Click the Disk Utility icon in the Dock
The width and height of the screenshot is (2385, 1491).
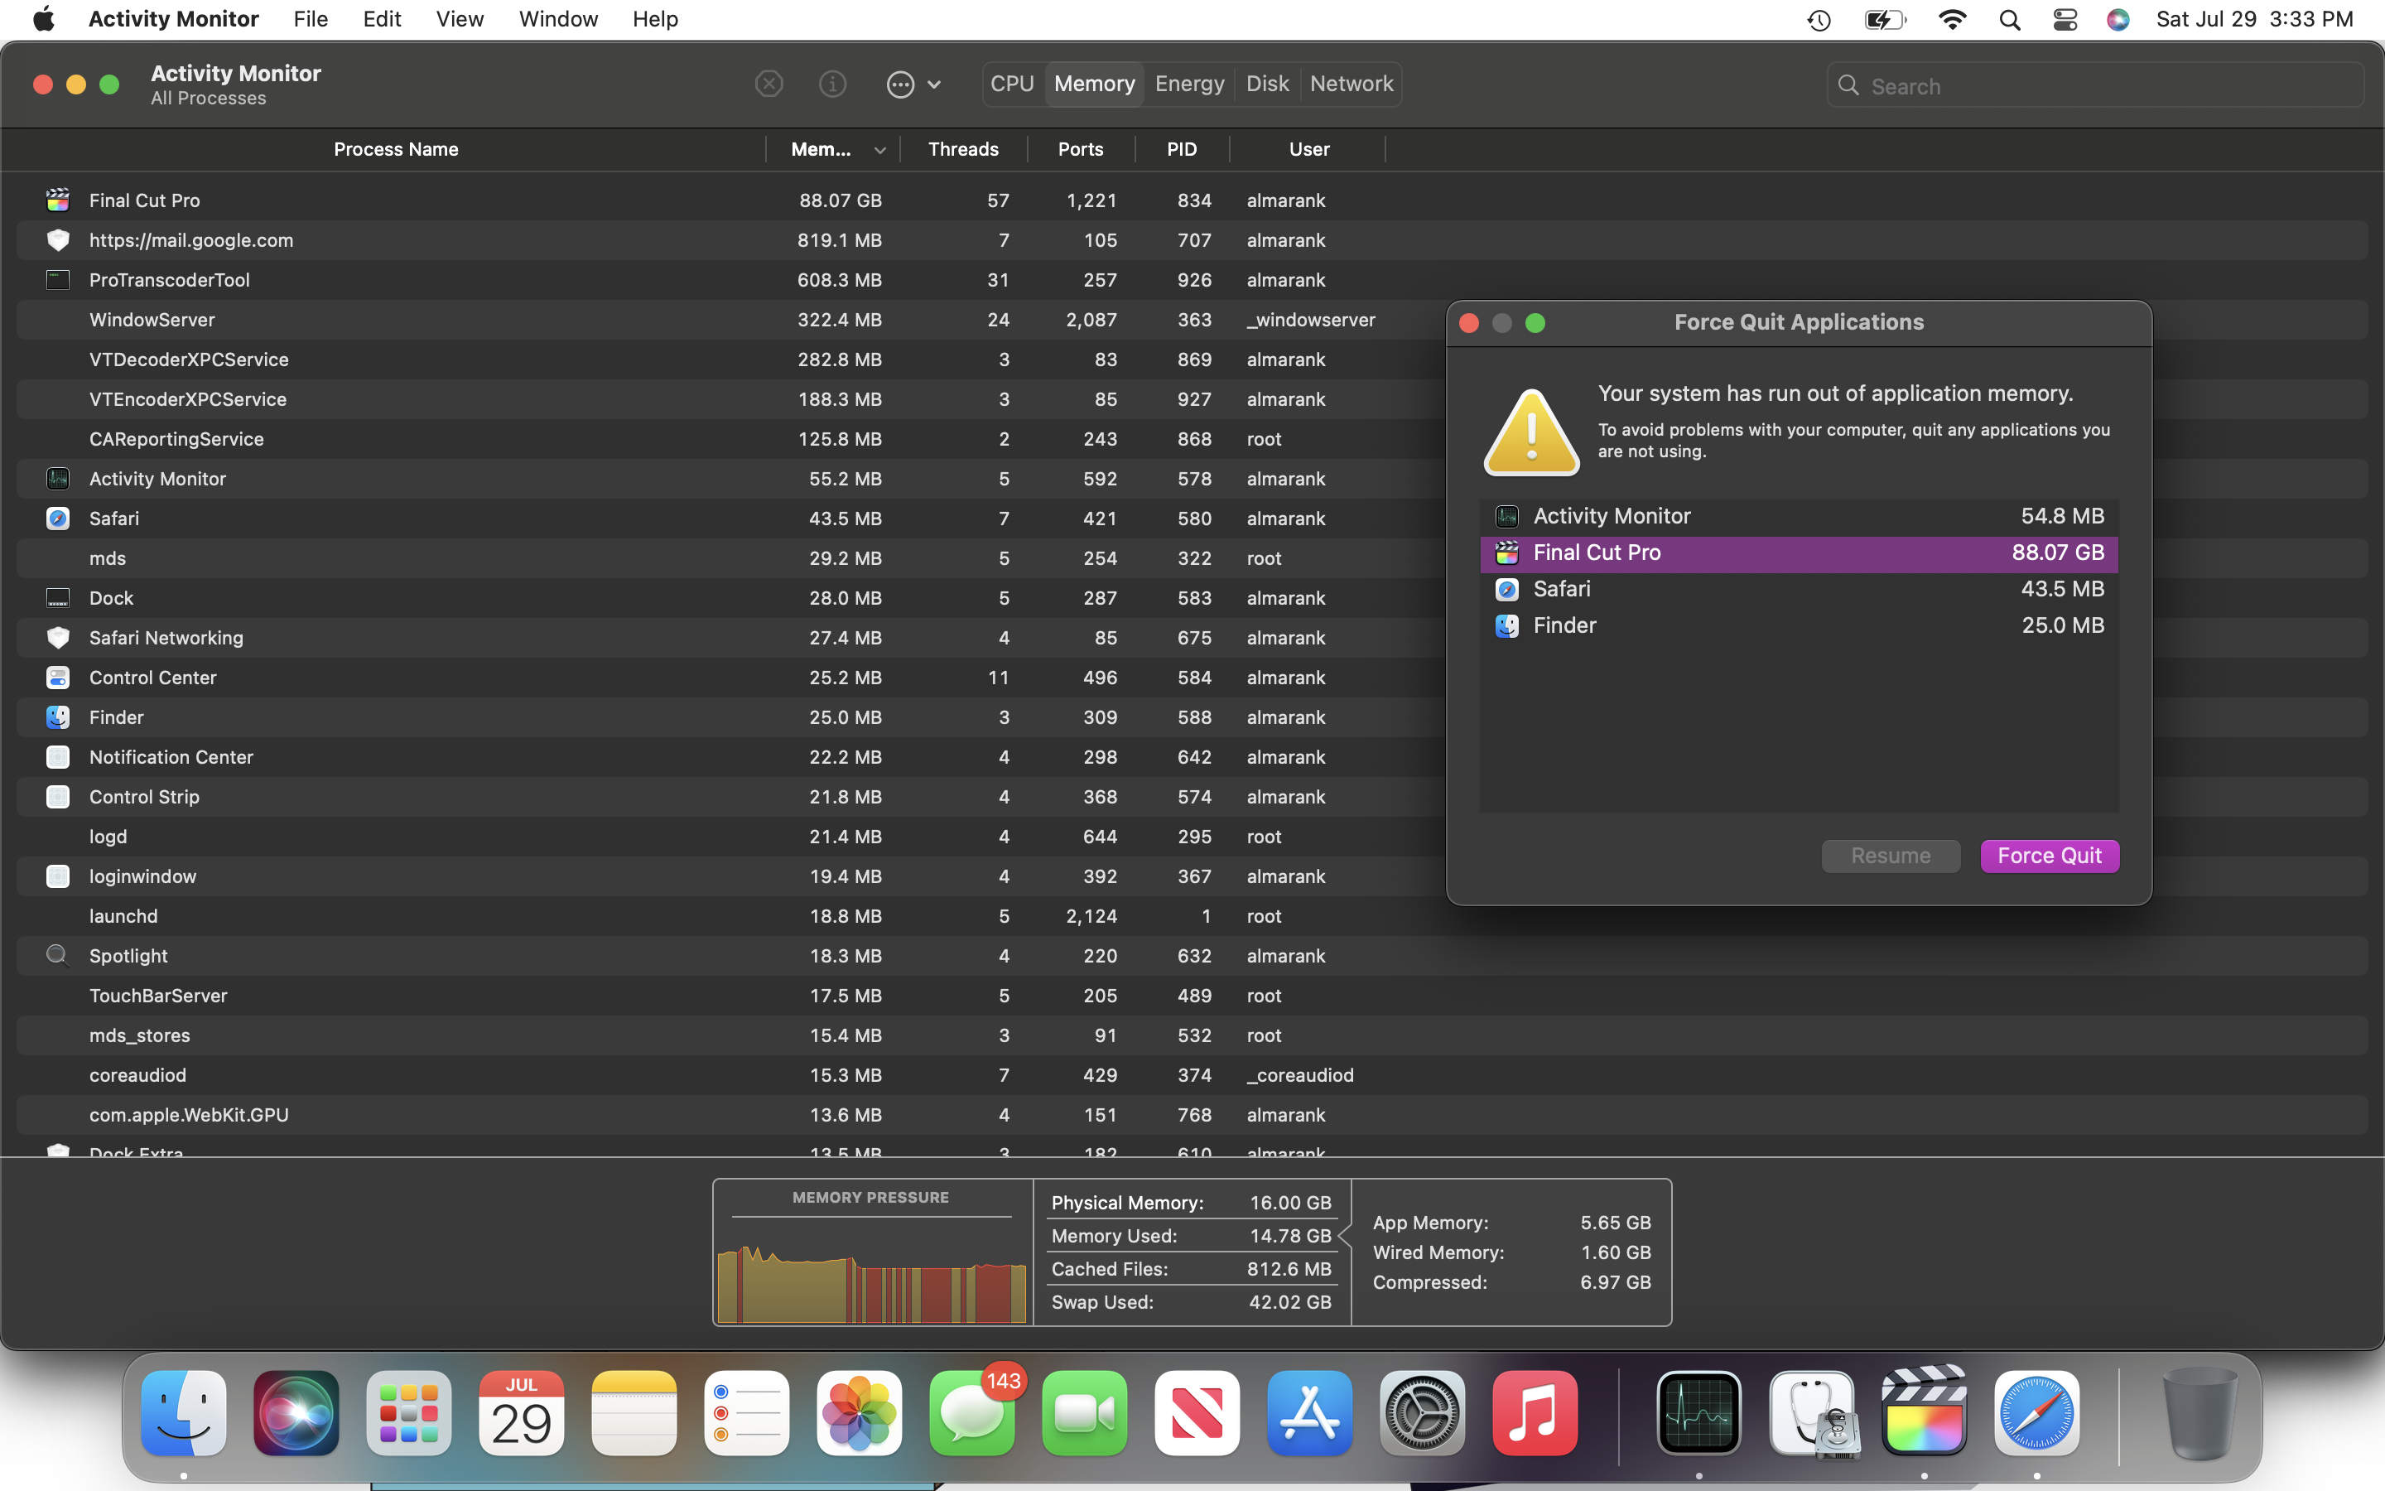pyautogui.click(x=1811, y=1413)
